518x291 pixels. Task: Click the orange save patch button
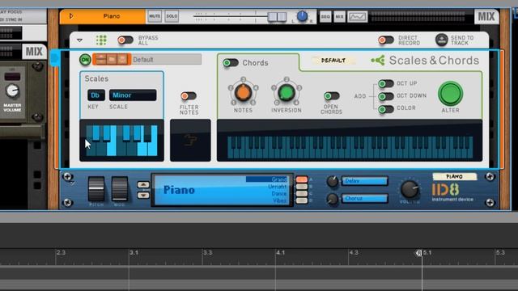click(122, 59)
